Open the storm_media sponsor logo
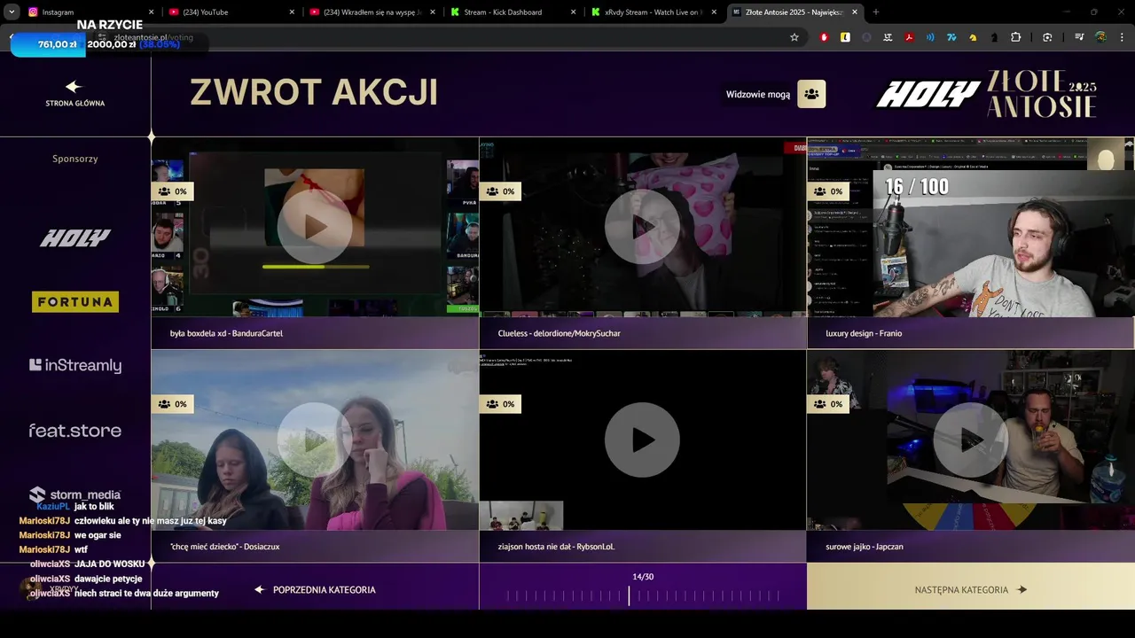This screenshot has height=638, width=1135. coord(75,494)
